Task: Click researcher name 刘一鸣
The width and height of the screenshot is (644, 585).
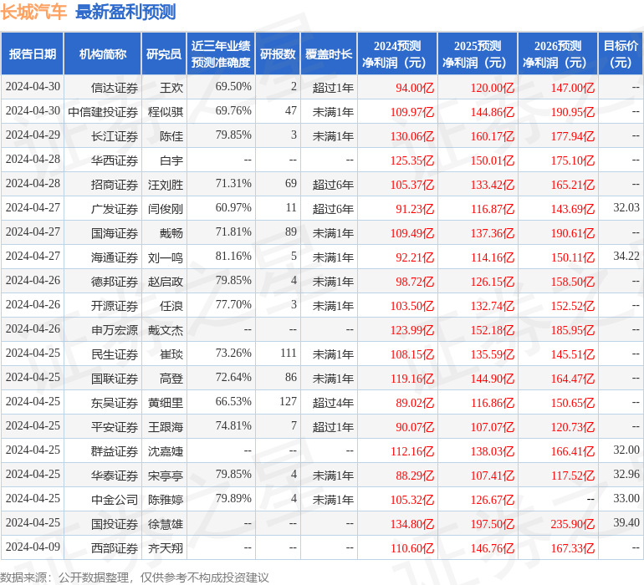Action: 166,257
